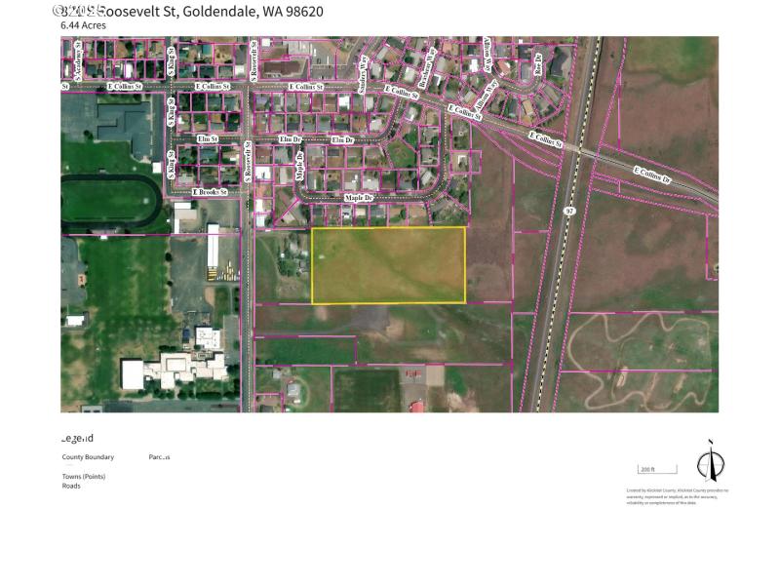
Task: Expand the Towns (Points) legend entry
Action: 84,477
